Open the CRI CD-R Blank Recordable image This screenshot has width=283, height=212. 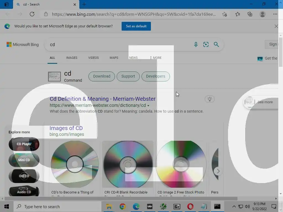[128, 164]
